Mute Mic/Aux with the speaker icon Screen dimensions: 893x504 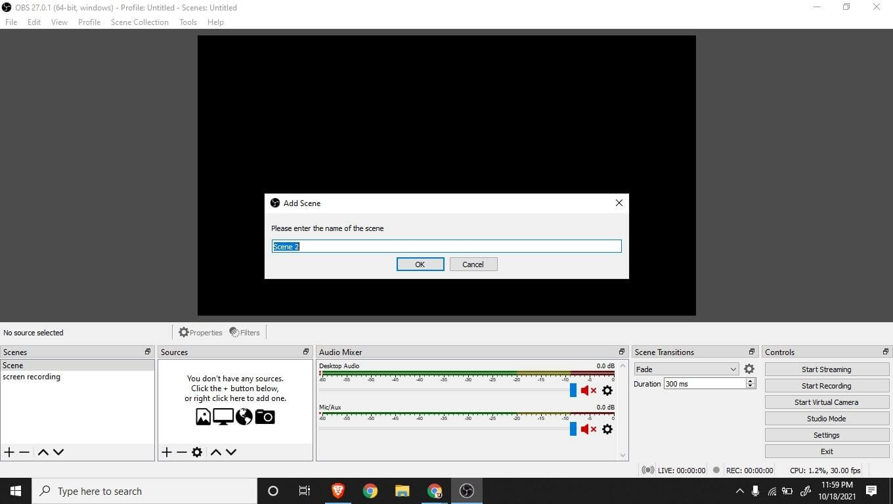point(588,429)
